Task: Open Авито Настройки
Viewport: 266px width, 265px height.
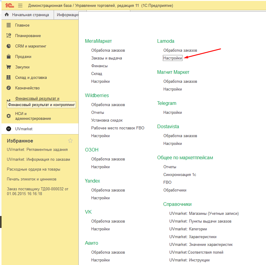Action: pos(100,260)
